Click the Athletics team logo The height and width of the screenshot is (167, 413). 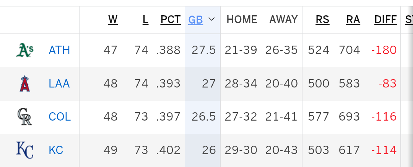[x=25, y=50]
